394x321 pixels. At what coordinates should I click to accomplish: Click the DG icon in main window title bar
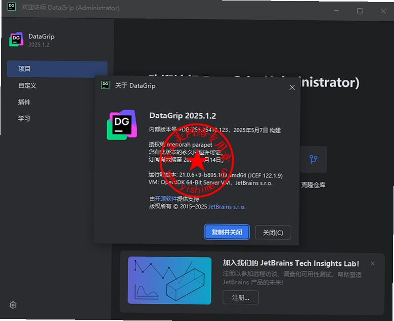12,7
